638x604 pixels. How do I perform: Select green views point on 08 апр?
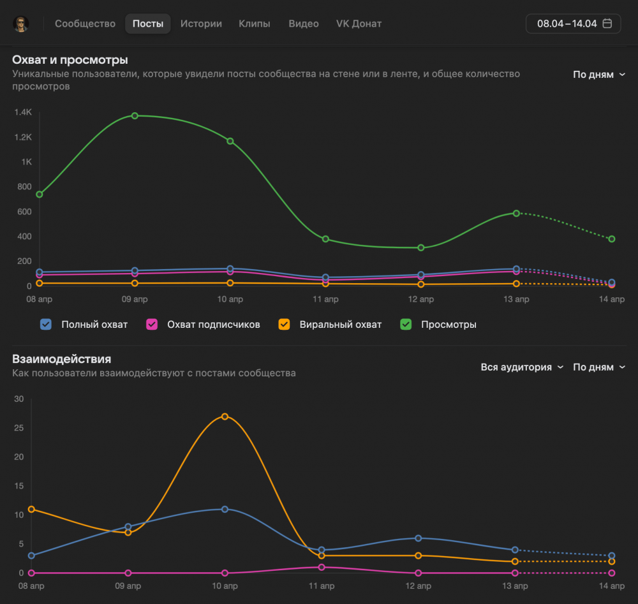pos(40,195)
